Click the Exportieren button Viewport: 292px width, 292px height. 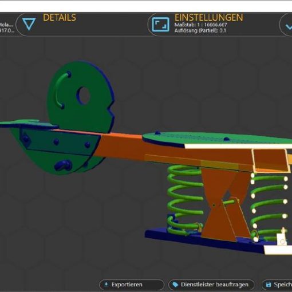132,285
